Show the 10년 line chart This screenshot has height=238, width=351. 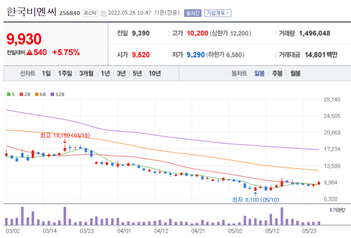click(155, 73)
